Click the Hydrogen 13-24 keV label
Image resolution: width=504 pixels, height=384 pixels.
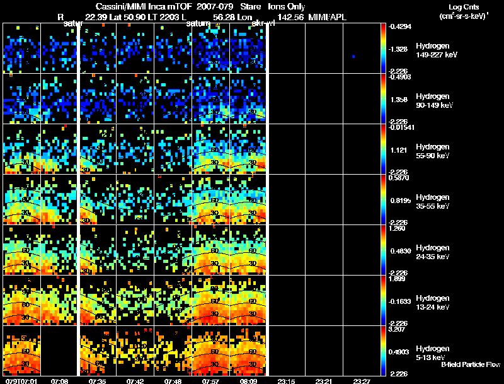pos(433,303)
